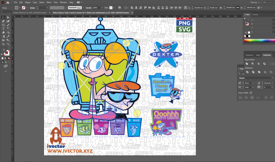The image size is (275, 162).
Task: Select the Artboard tool
Action: point(3,44)
